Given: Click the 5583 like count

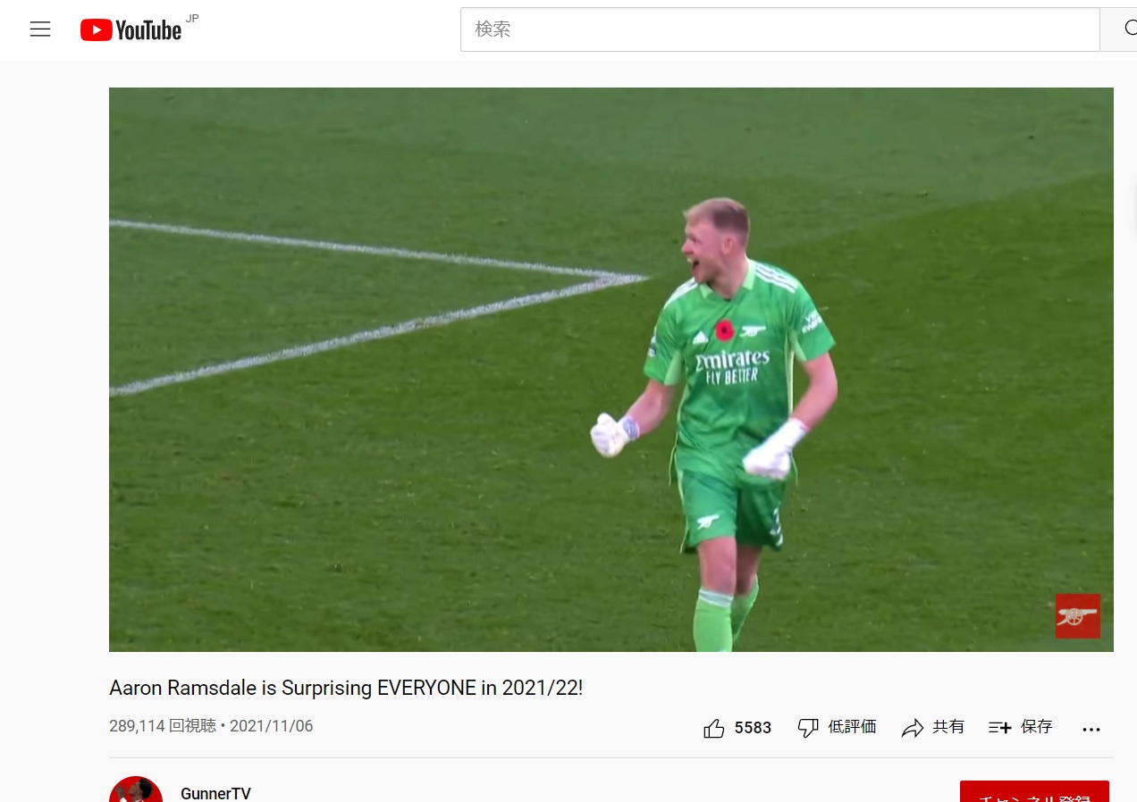Looking at the screenshot, I should 753,728.
